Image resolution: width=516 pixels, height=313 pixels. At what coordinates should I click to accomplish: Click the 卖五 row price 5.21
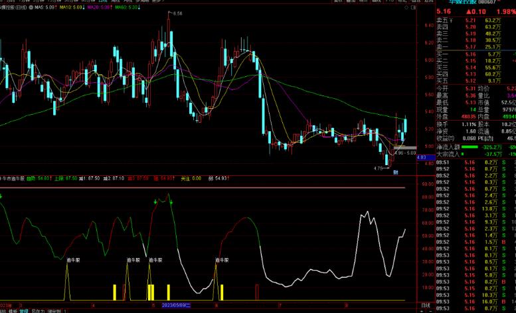[471, 21]
